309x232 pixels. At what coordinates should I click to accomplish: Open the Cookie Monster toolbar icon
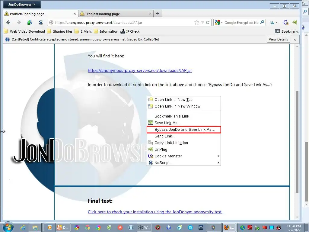[x=286, y=22]
